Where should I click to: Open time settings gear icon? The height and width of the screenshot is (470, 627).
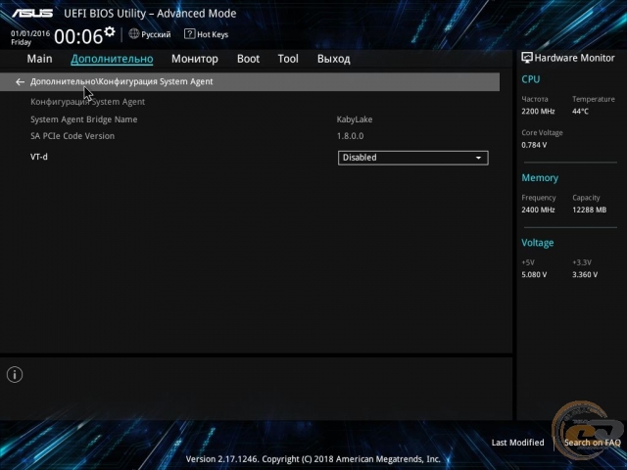[109, 32]
